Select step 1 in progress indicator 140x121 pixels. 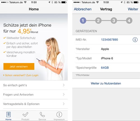(x=83, y=21)
